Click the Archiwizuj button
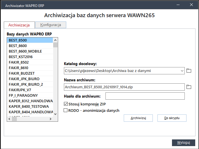The width and height of the screenshot is (199, 149). tap(138, 118)
